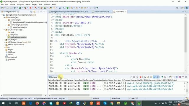Click the Open Type folder icon
Viewport: 189px width, 106px height.
pyautogui.click(x=50, y=8)
